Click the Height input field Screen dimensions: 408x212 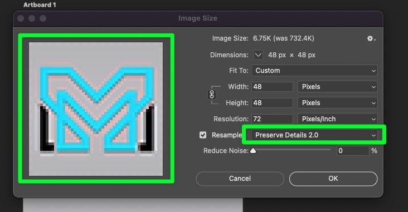click(x=272, y=103)
